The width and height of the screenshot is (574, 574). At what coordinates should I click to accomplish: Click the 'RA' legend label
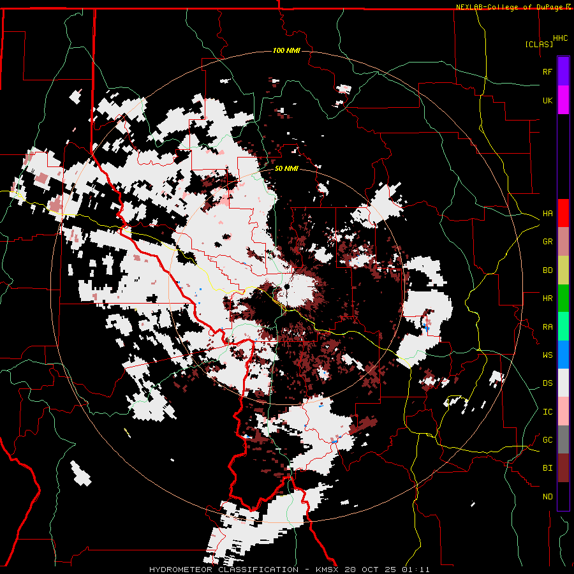[547, 327]
